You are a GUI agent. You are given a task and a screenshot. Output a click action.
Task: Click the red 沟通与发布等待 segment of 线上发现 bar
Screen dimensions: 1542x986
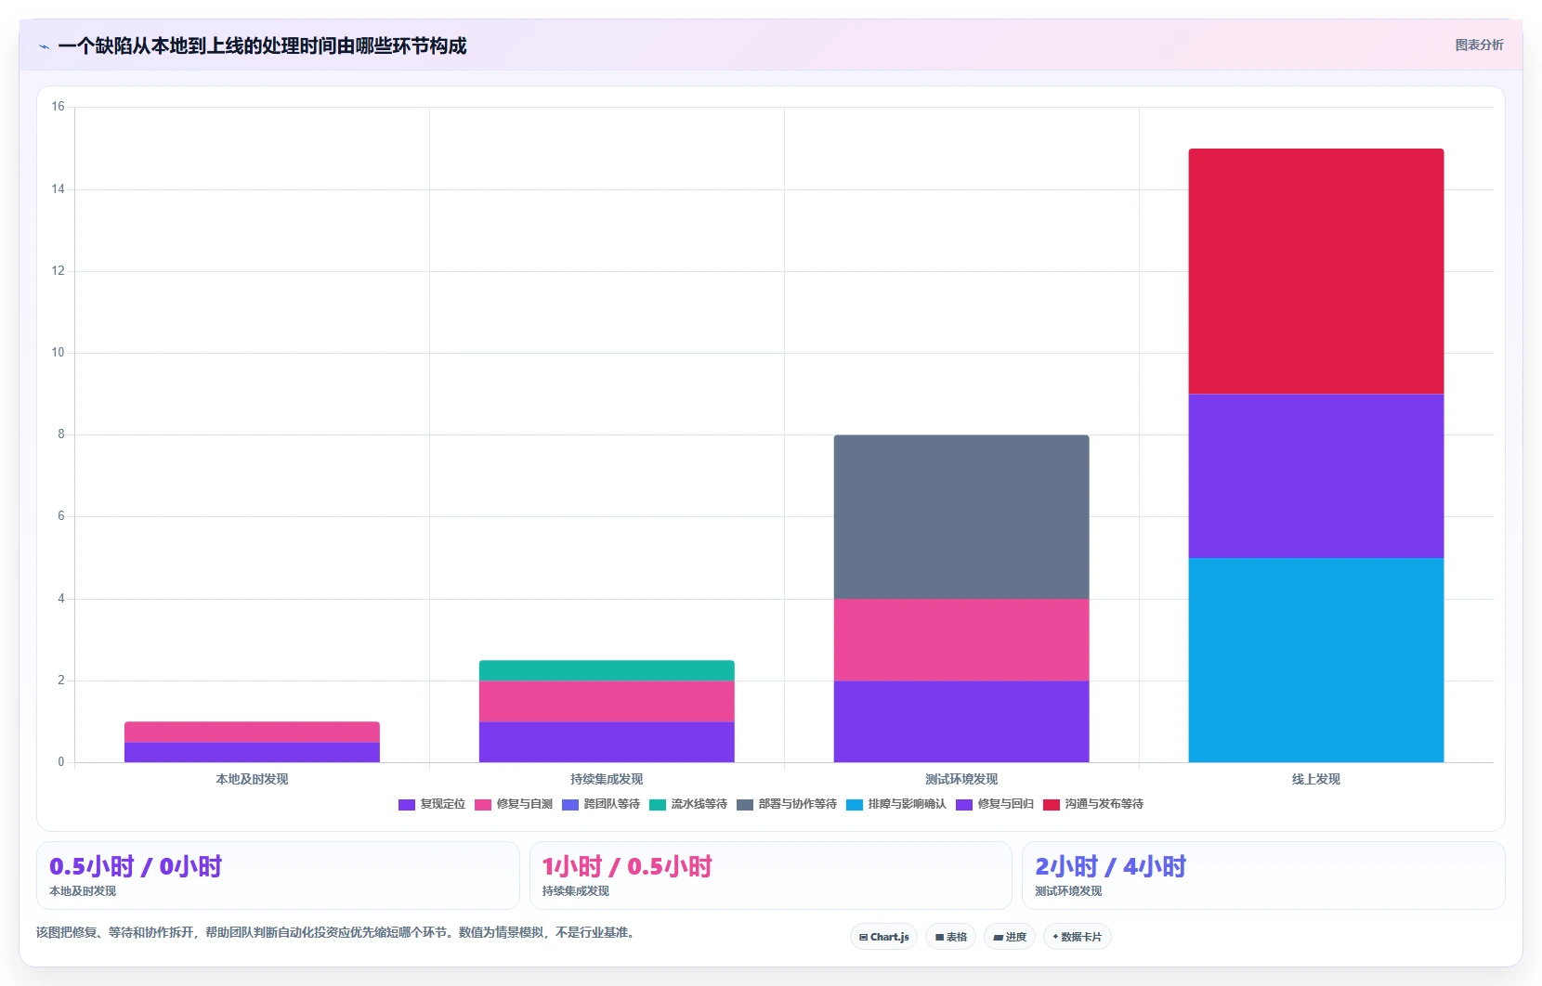pos(1316,271)
